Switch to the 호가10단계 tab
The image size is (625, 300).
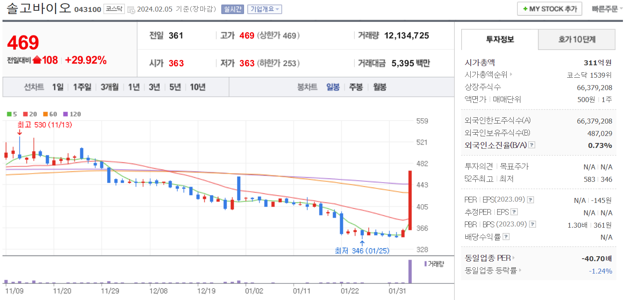click(577, 40)
